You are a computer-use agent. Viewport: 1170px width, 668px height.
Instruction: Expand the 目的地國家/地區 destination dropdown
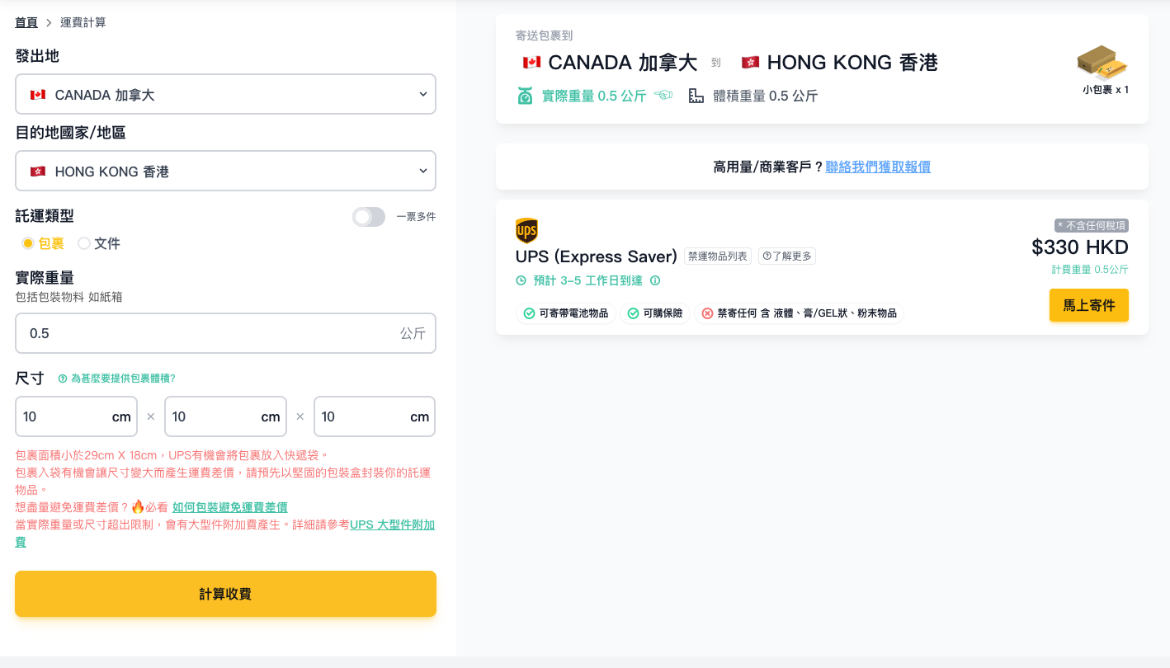225,171
